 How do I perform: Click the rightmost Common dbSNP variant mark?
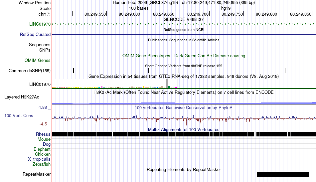point(285,71)
